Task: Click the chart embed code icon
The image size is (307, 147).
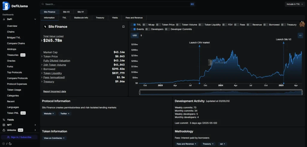Action: 300,35
